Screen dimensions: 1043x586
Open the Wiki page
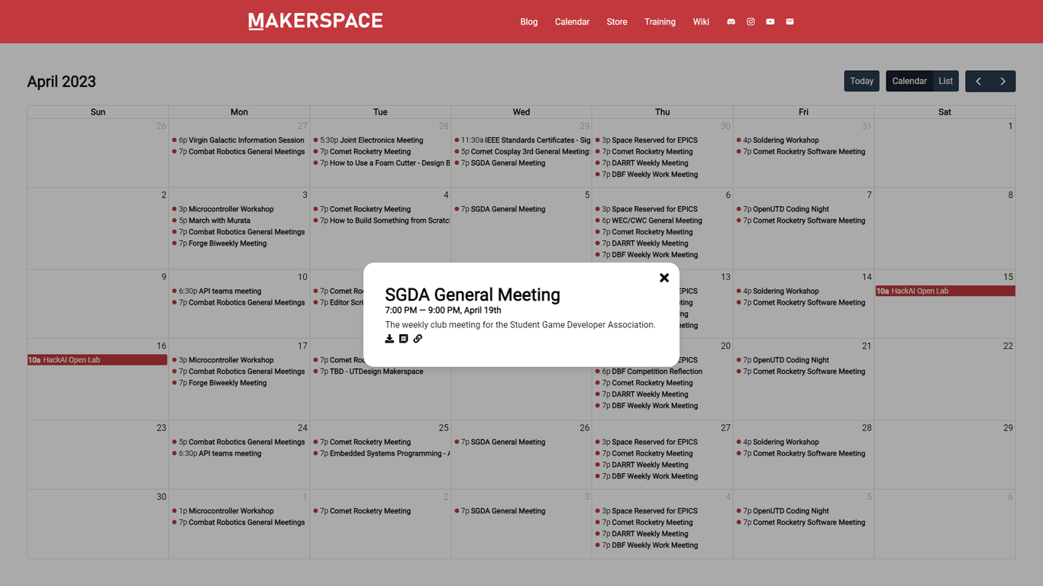pos(701,21)
